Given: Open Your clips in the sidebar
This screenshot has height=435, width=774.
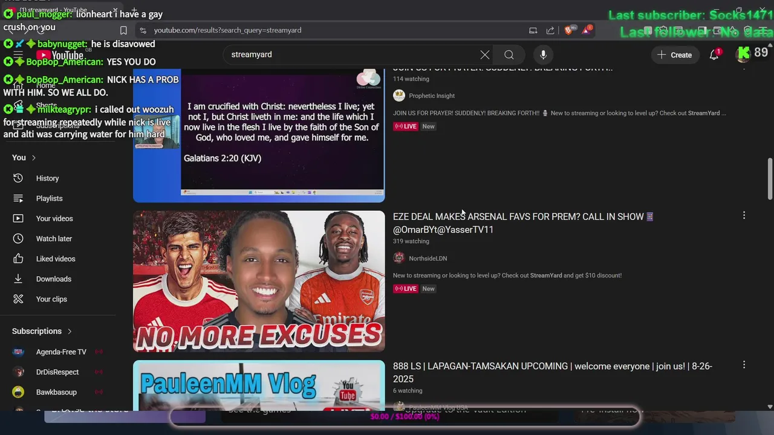Looking at the screenshot, I should (x=51, y=299).
